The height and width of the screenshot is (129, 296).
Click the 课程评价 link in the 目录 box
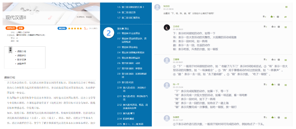point(22,56)
